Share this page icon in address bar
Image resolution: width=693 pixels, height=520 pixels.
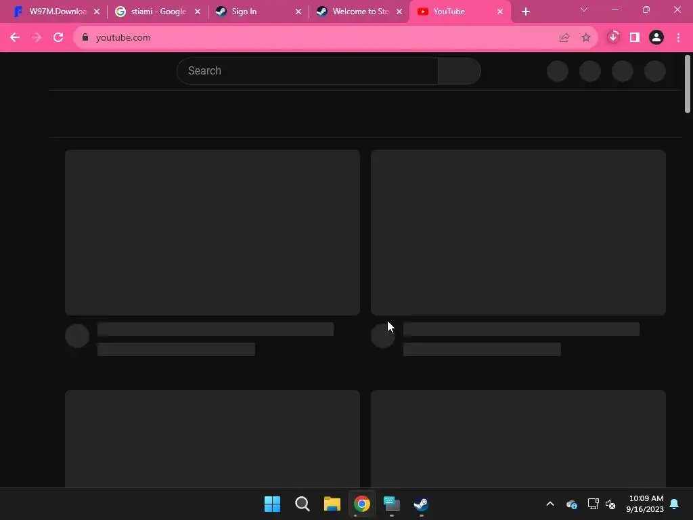[x=564, y=38]
